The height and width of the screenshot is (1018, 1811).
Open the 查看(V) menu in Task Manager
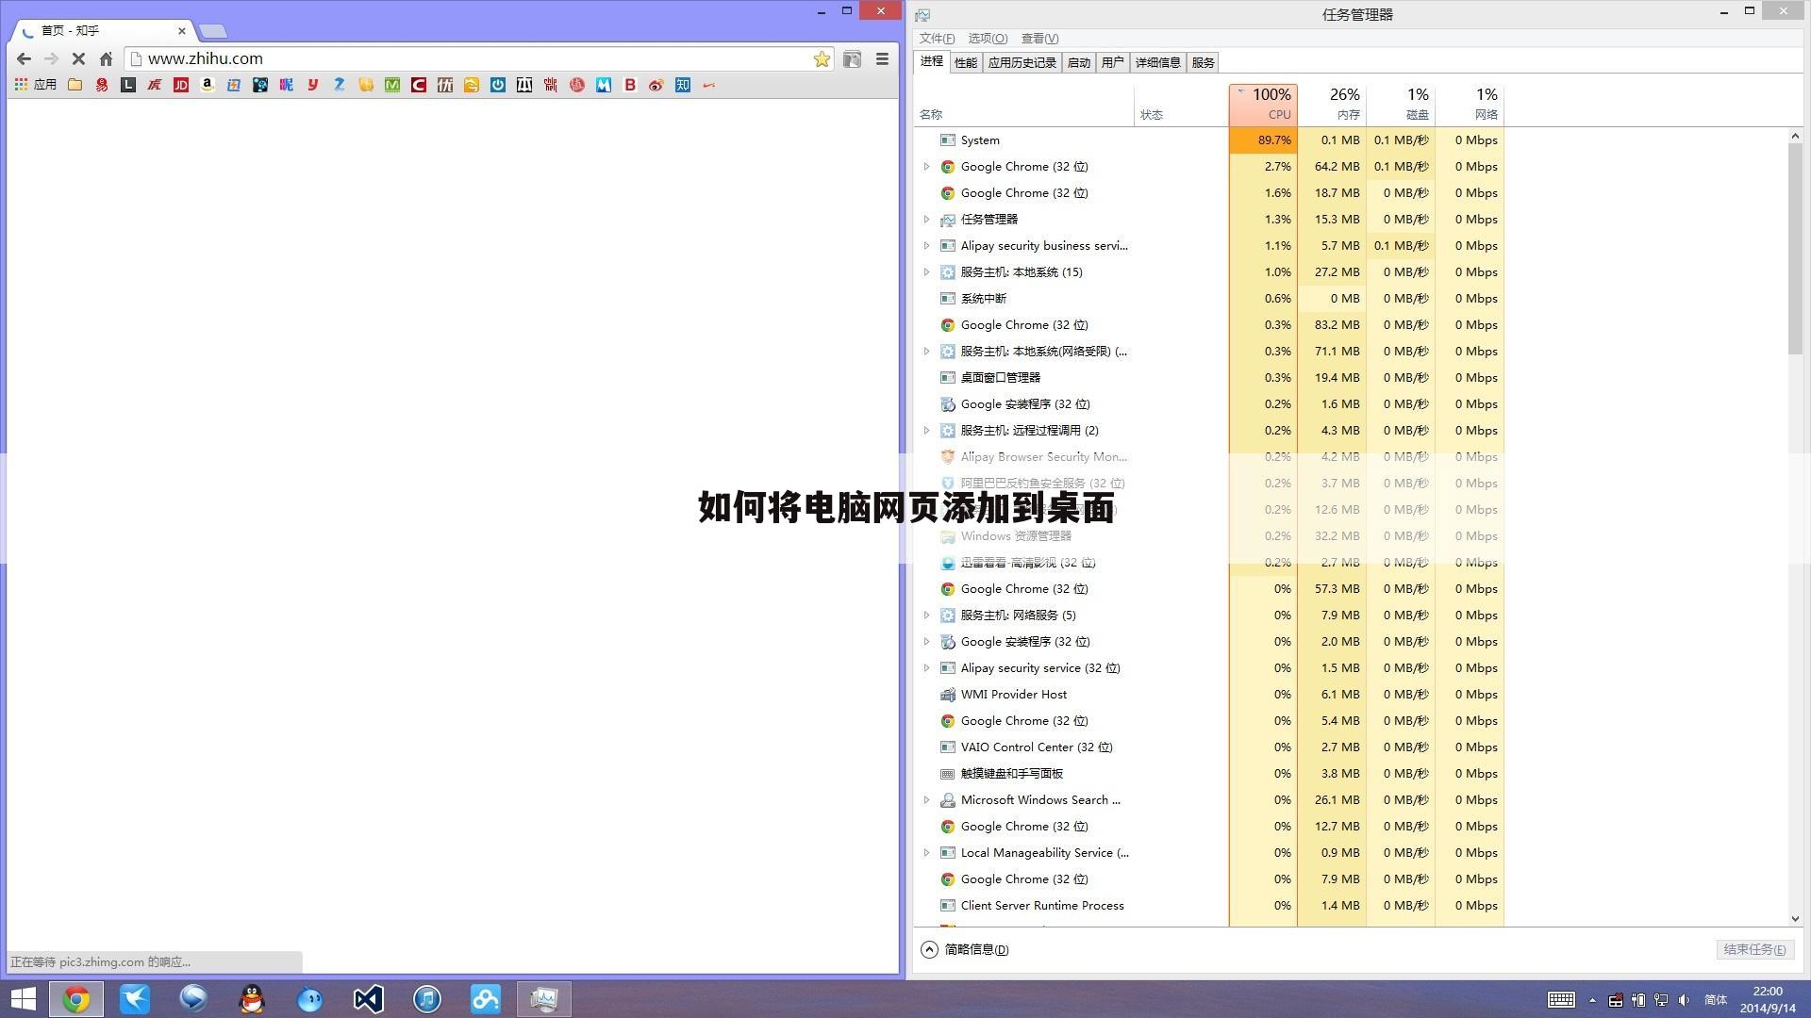point(1039,38)
